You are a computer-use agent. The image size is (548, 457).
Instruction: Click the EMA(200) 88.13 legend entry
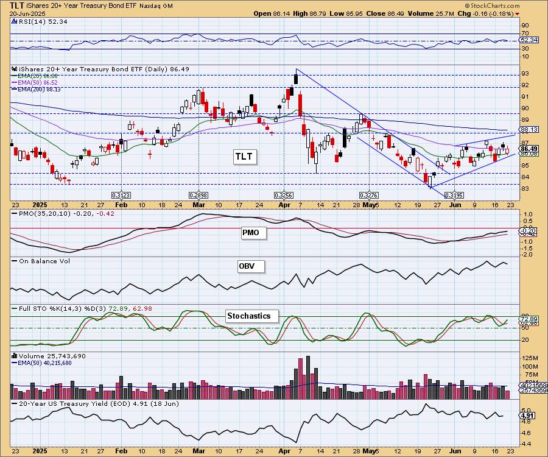point(36,89)
